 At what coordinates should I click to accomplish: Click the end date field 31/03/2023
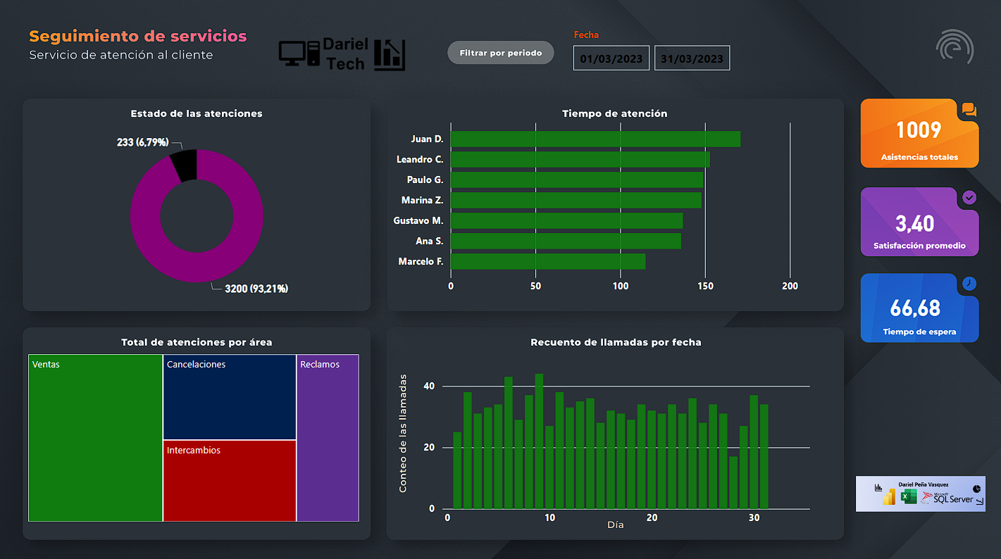[692, 58]
